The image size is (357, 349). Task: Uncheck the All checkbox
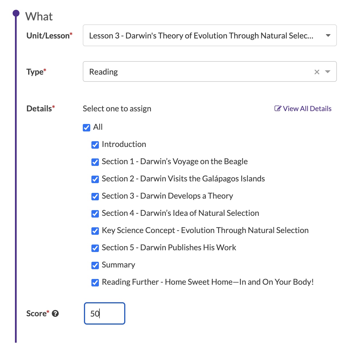pos(87,127)
